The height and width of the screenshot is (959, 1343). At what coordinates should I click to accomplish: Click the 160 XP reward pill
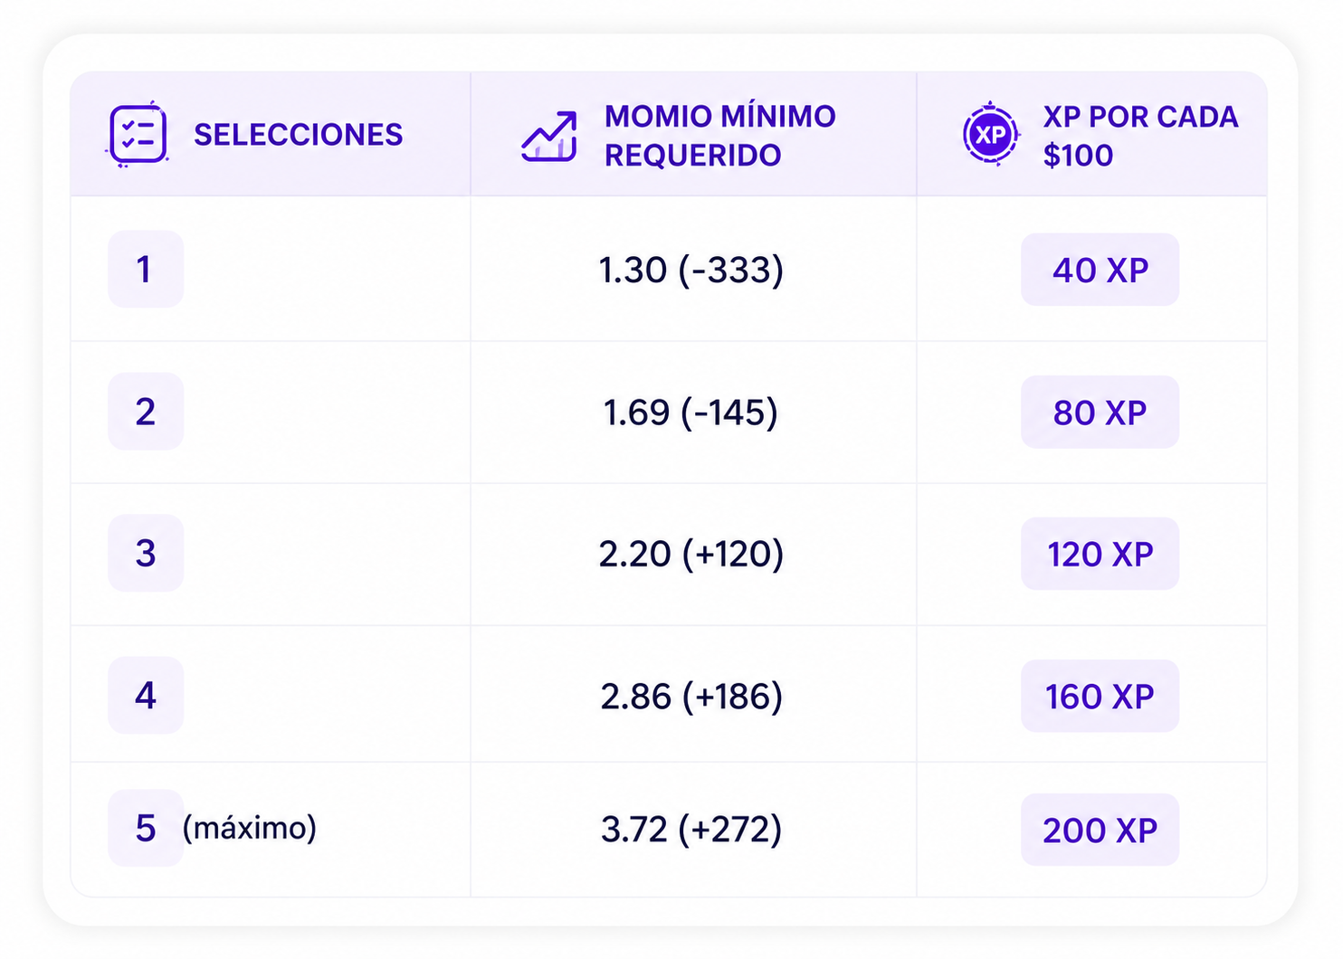click(1100, 696)
